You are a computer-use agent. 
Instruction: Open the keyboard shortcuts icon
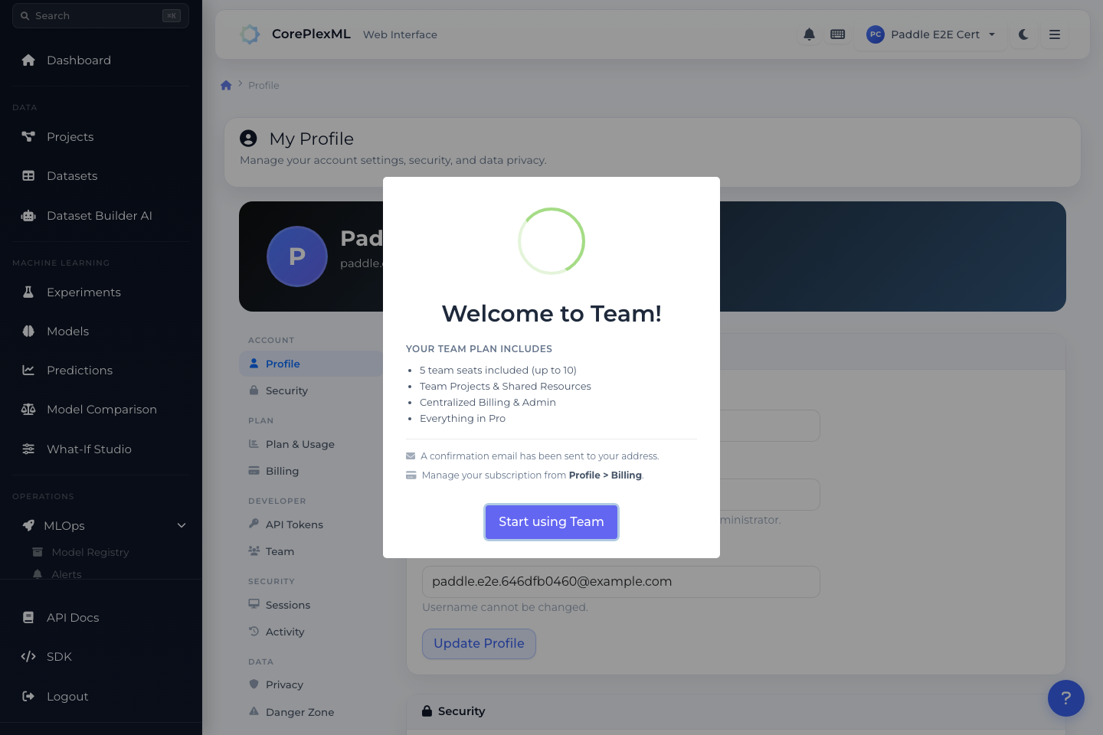838,34
